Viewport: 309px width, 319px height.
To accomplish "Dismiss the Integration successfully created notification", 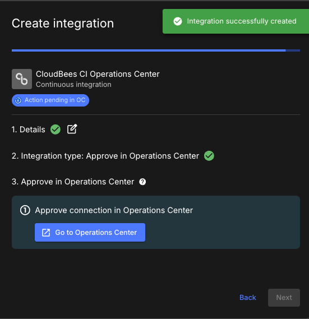I will pos(236,21).
